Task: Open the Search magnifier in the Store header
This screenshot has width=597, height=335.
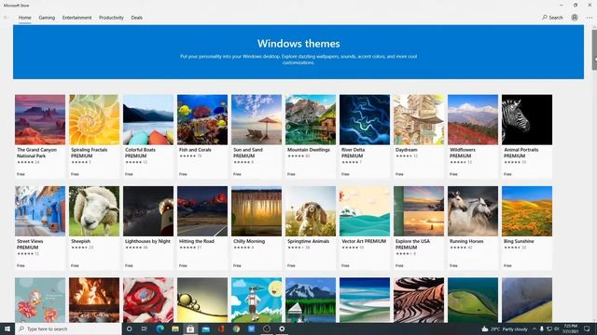Action: 552,18
